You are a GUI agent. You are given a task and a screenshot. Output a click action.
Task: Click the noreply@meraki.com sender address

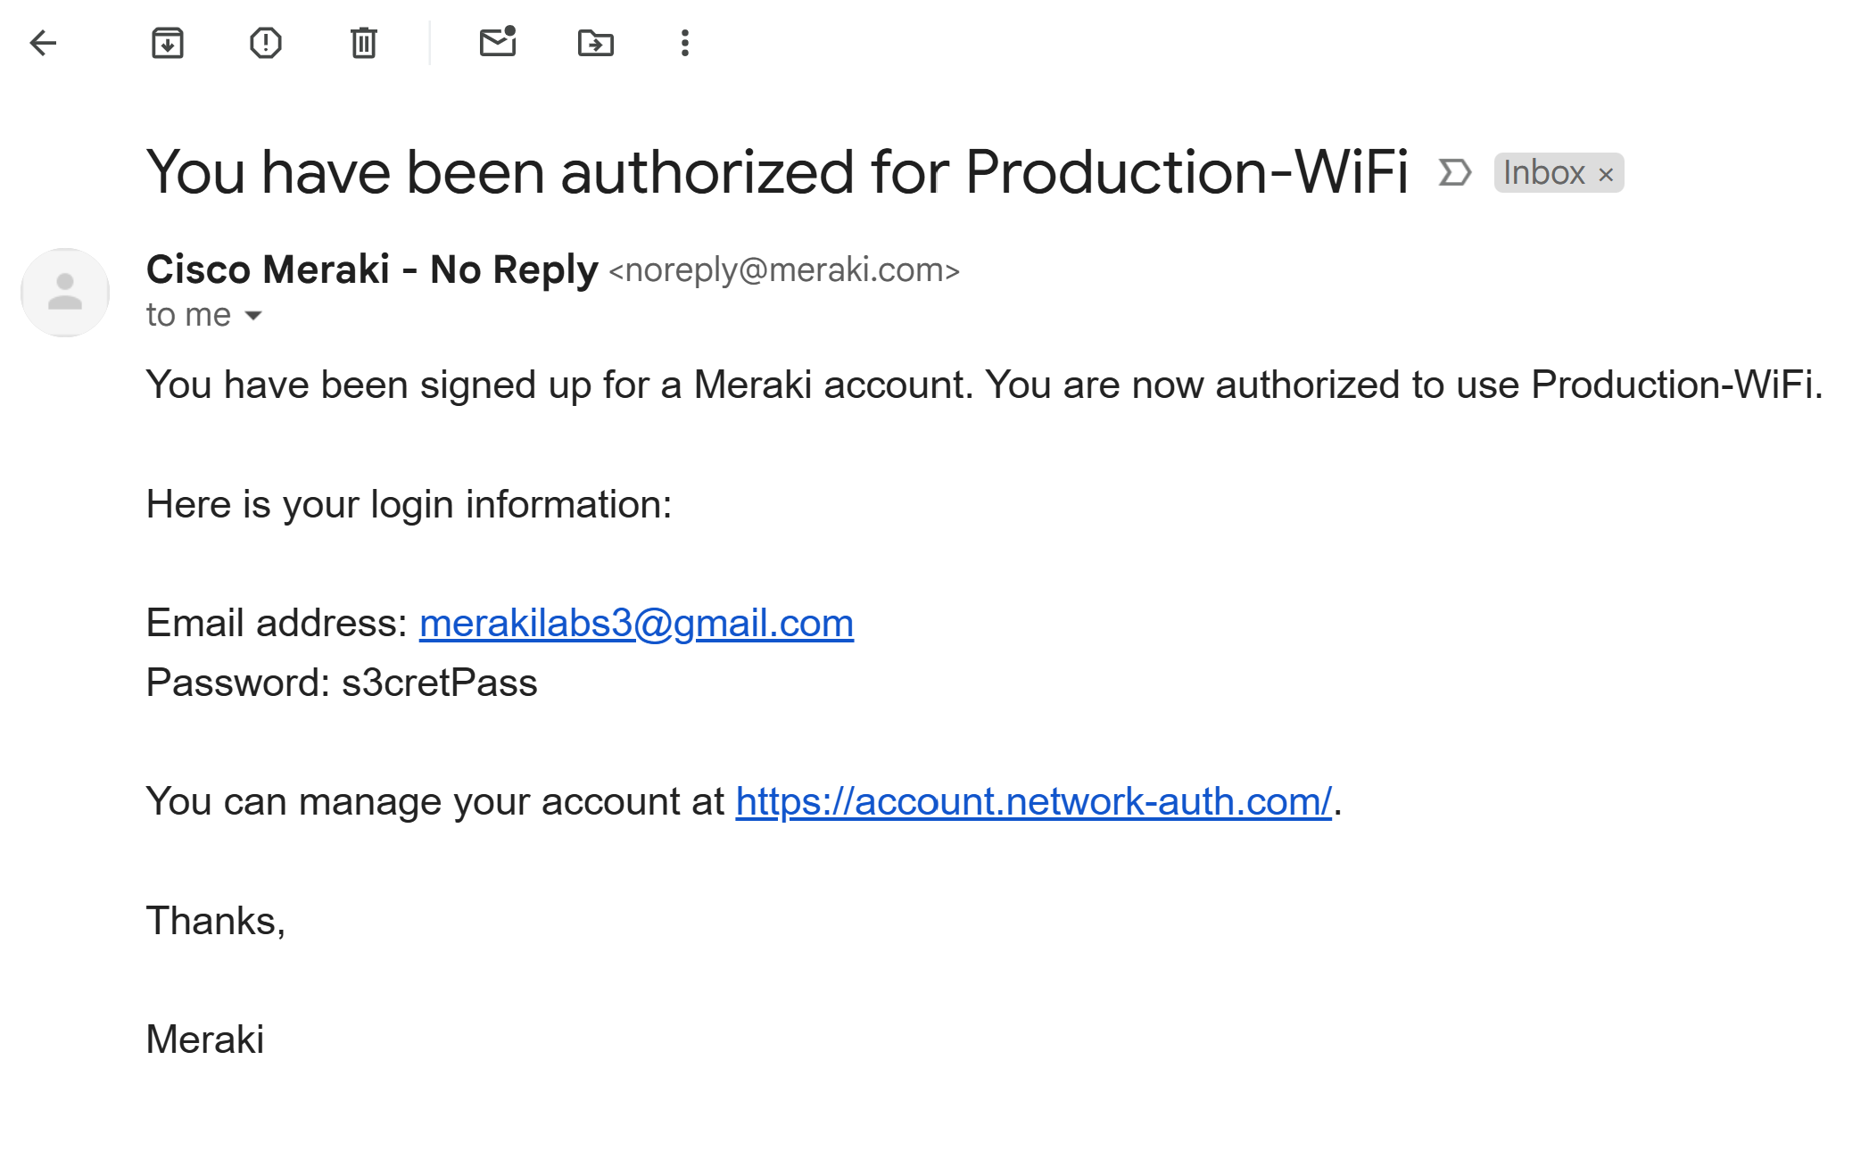point(784,269)
